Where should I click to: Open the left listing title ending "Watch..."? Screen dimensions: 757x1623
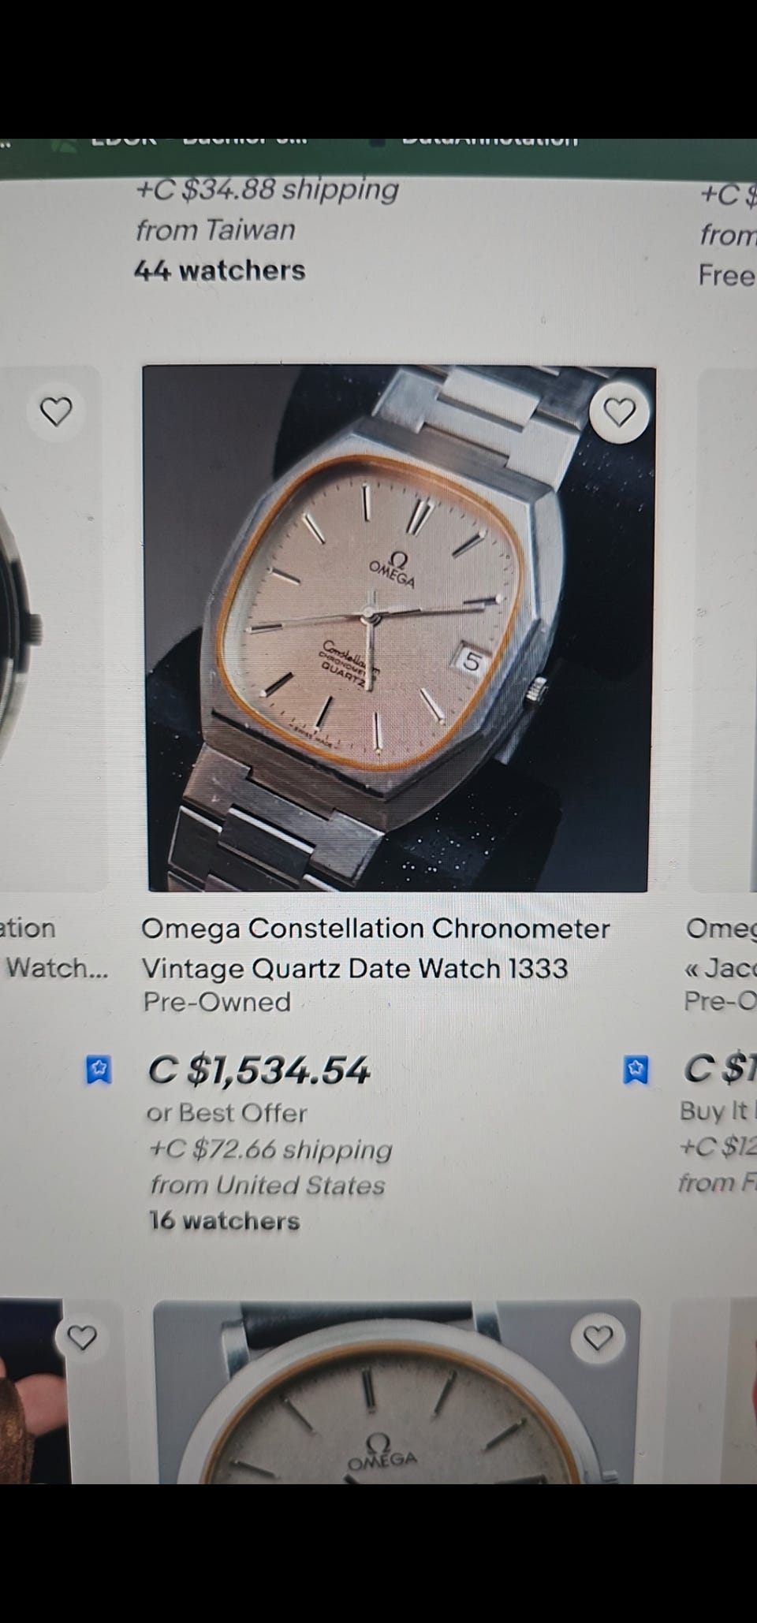click(x=55, y=967)
